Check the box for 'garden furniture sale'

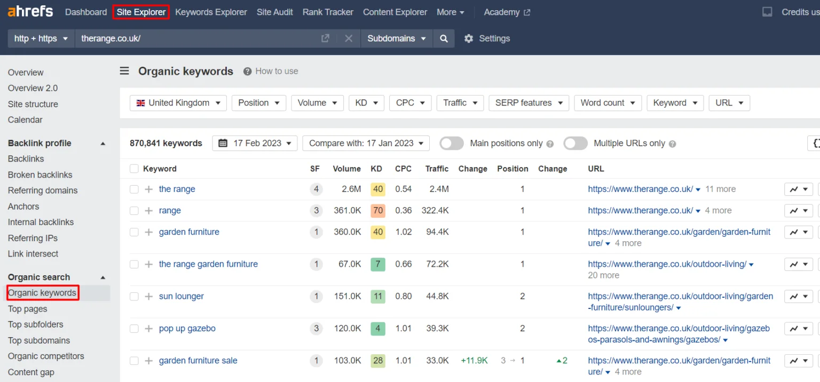point(134,361)
